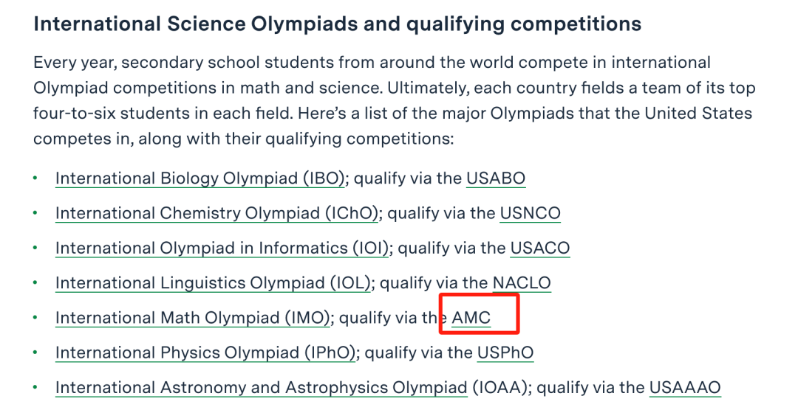798x410 pixels.
Task: Click the AMC link in the red box
Action: click(x=471, y=318)
